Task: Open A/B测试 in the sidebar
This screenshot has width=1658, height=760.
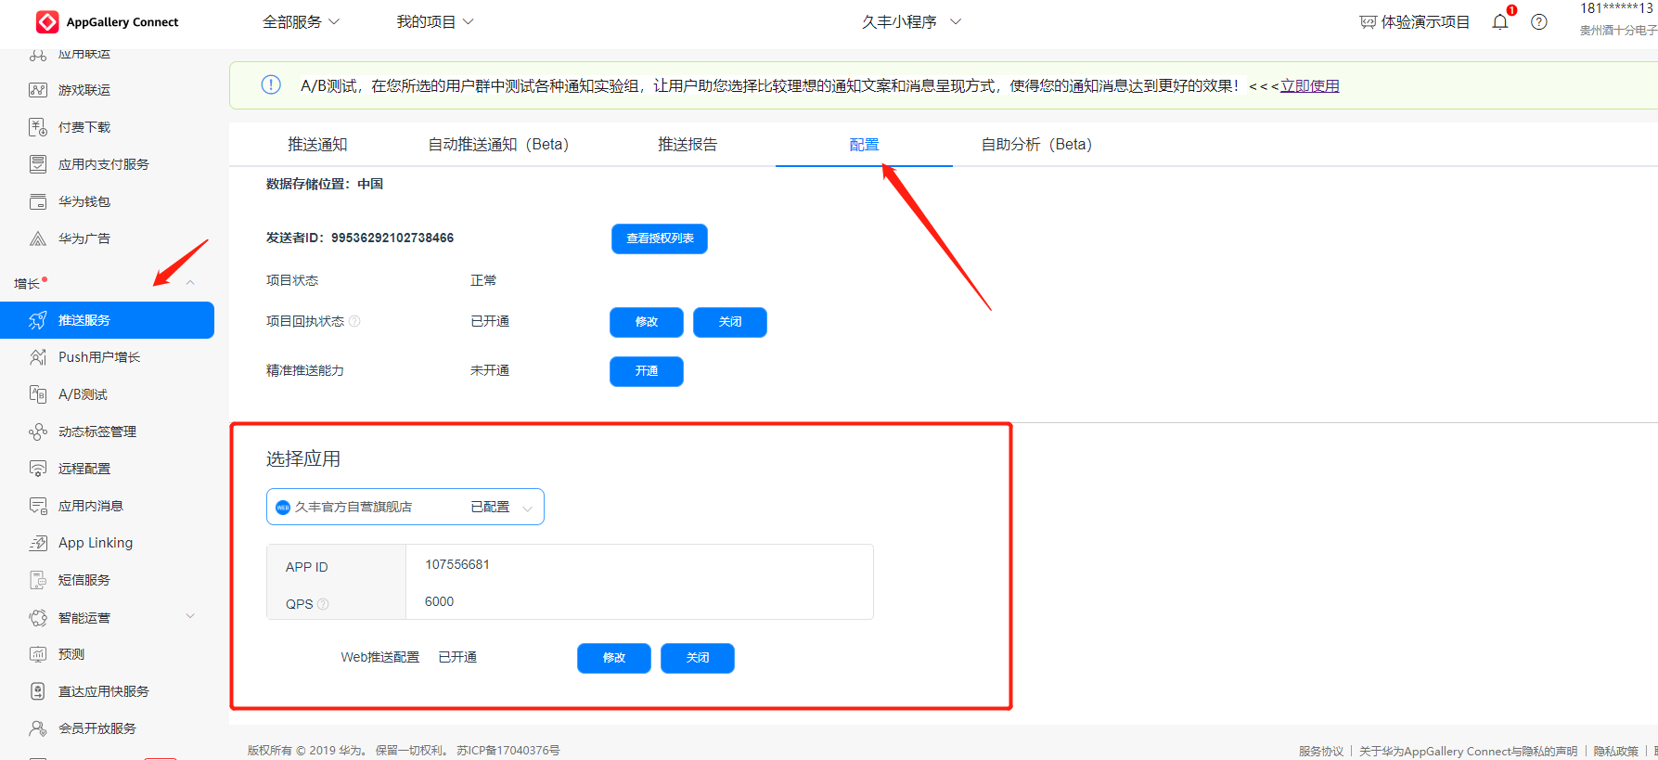Action: point(83,394)
